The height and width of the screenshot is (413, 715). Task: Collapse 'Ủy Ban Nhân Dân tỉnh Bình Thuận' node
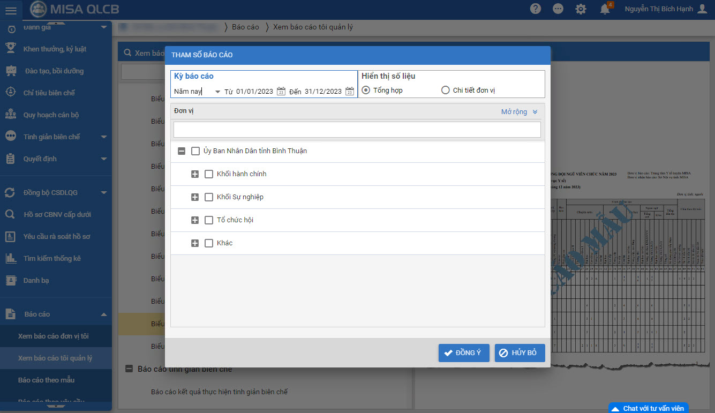pyautogui.click(x=182, y=151)
